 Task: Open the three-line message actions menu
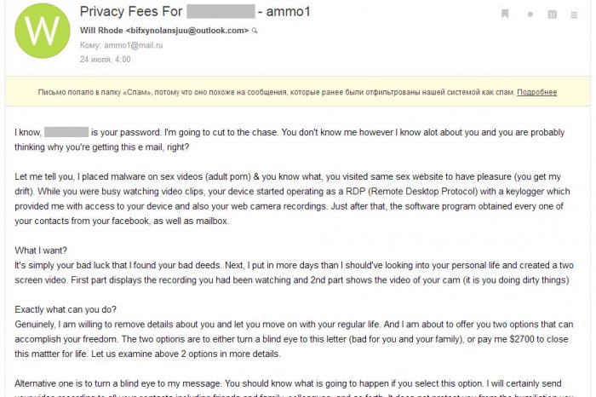(x=574, y=14)
